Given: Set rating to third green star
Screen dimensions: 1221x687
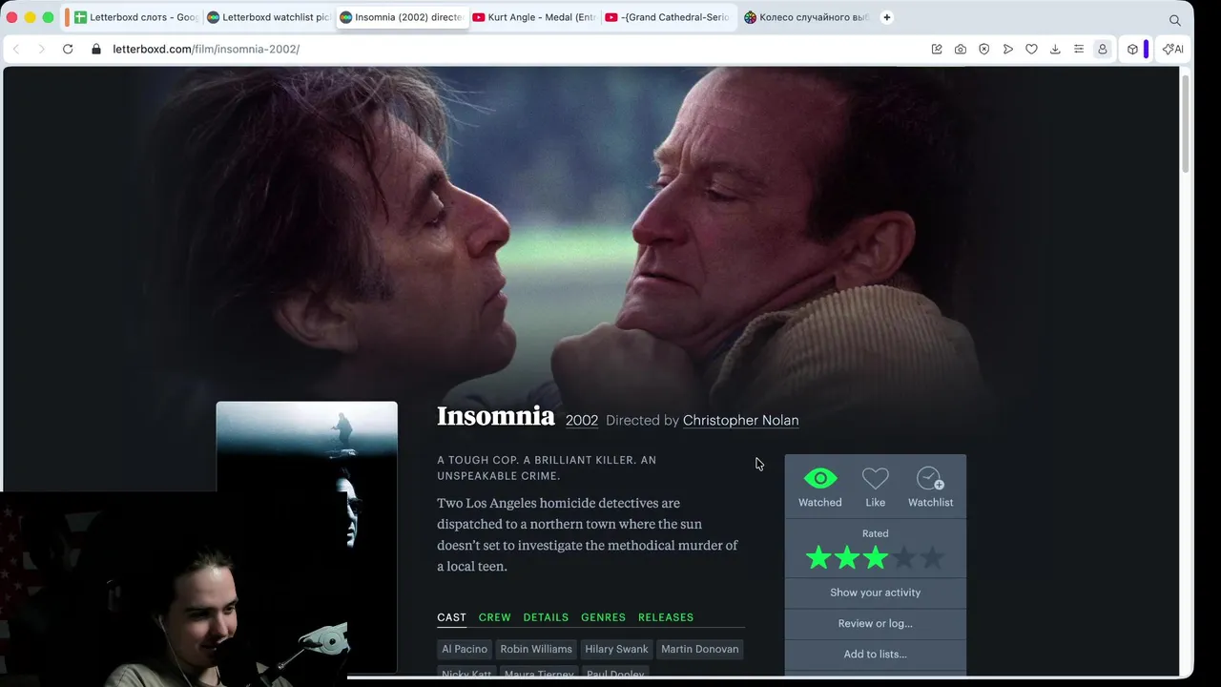Looking at the screenshot, I should 876,558.
